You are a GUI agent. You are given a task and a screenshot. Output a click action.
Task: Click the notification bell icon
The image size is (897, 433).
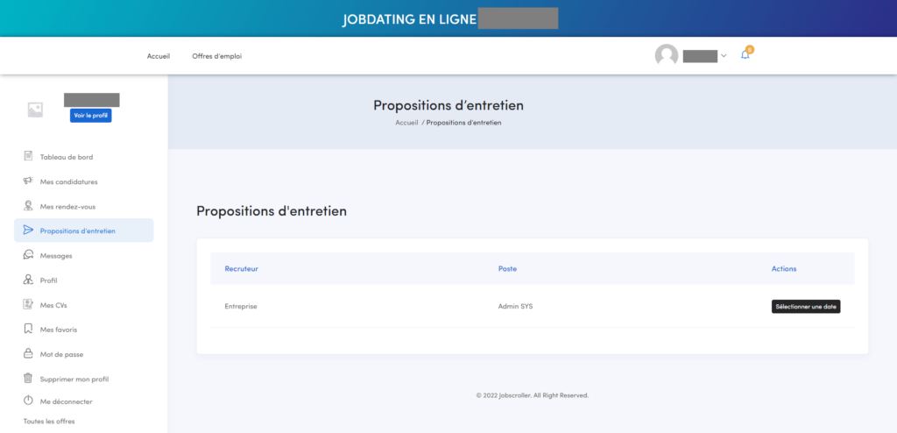745,55
